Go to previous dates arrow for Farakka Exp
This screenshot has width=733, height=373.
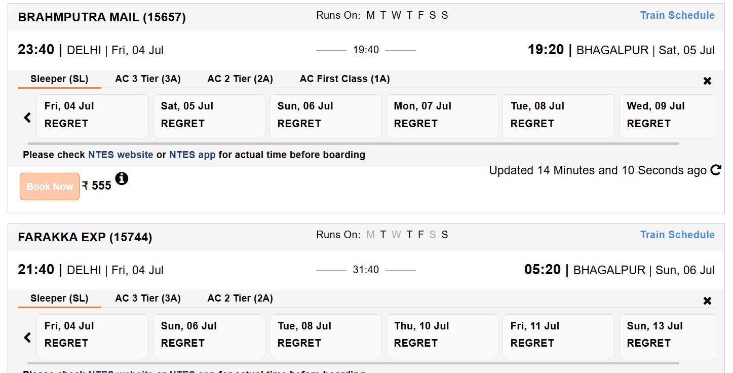tap(27, 337)
